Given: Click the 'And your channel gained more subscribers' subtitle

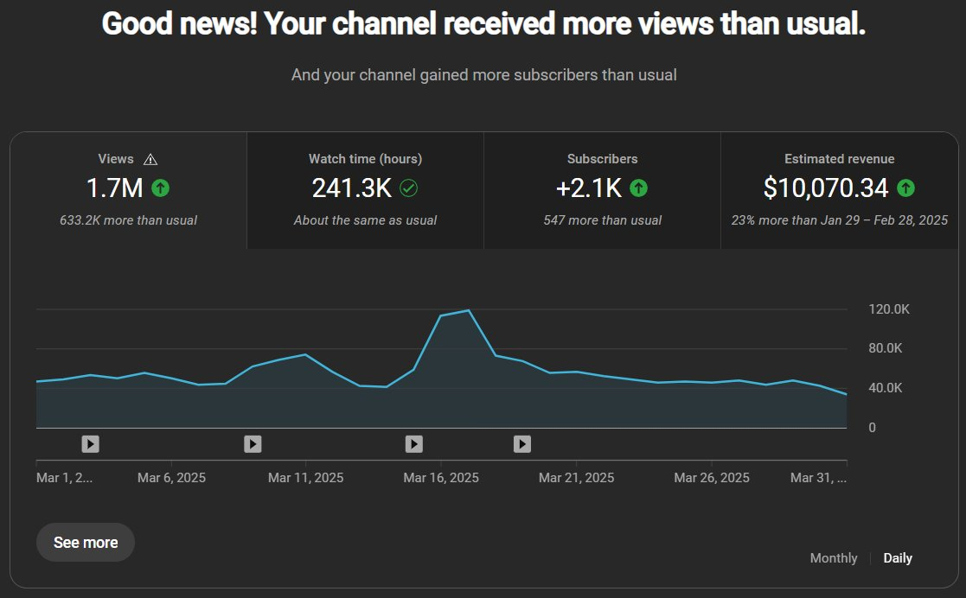Looking at the screenshot, I should [484, 75].
